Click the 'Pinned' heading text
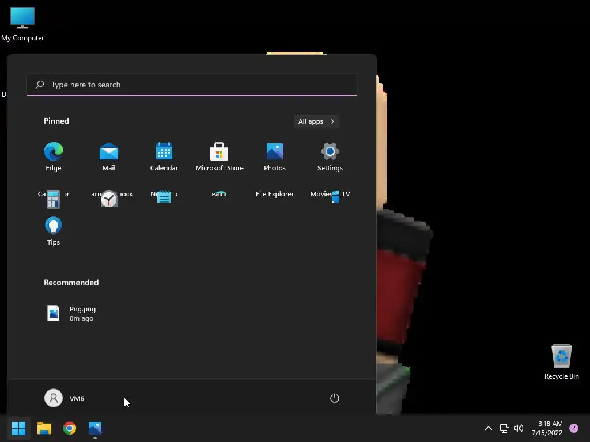Image resolution: width=590 pixels, height=442 pixels. click(x=56, y=121)
